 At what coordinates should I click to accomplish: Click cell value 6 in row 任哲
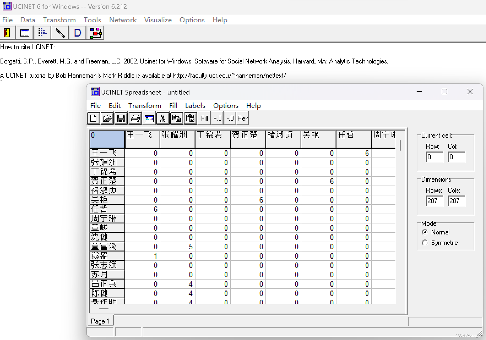point(142,209)
